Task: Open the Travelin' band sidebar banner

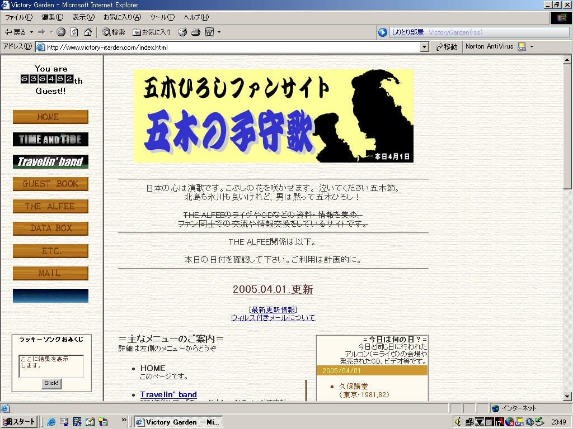Action: point(50,161)
